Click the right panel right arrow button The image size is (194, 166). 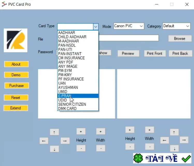tap(184, 140)
